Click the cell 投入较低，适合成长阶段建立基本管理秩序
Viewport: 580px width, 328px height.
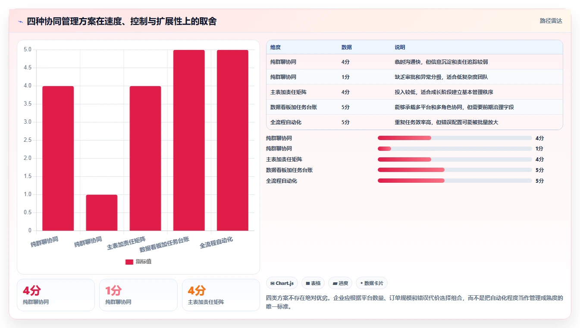444,92
